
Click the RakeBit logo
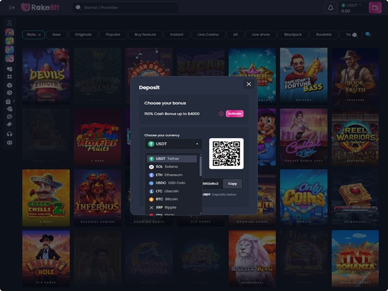tap(40, 7)
